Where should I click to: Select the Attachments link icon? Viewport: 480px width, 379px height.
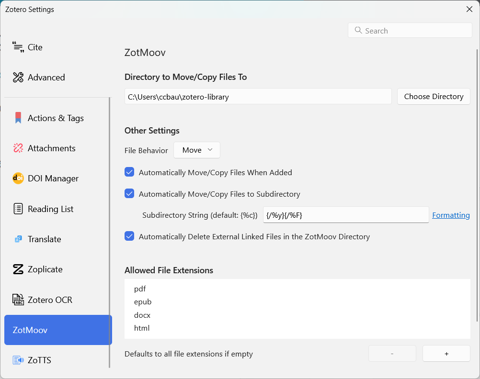pyautogui.click(x=18, y=148)
